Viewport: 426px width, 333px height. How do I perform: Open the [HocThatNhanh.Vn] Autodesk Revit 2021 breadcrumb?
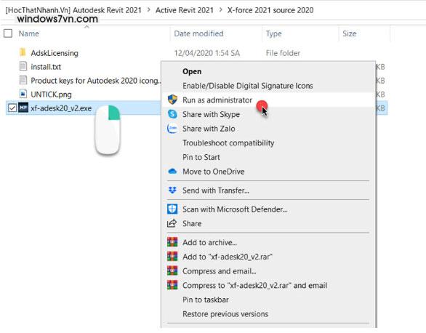tap(73, 10)
